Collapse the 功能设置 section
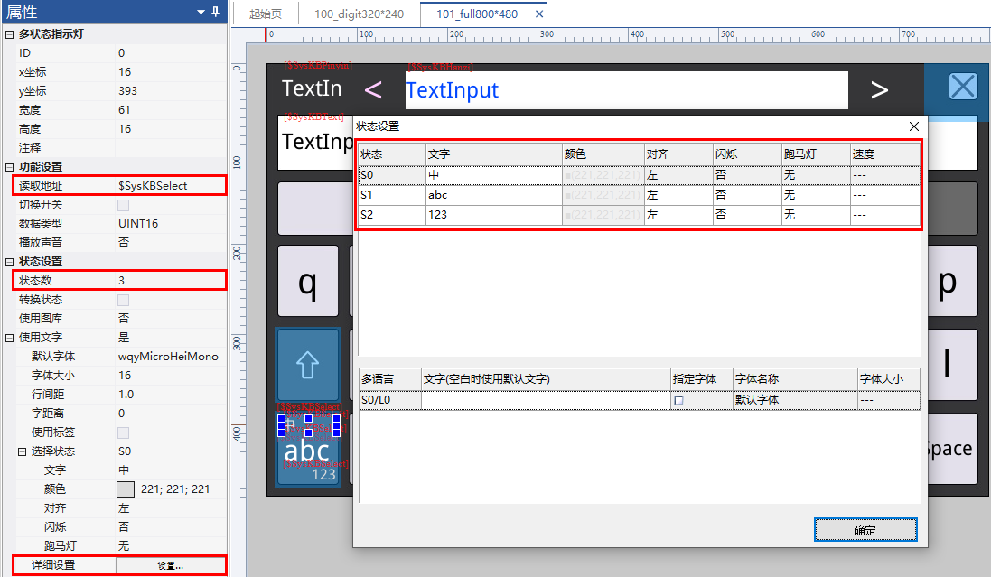The width and height of the screenshot is (991, 577). click(x=9, y=167)
